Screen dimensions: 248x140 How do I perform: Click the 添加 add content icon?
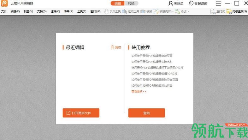[x=177, y=11]
